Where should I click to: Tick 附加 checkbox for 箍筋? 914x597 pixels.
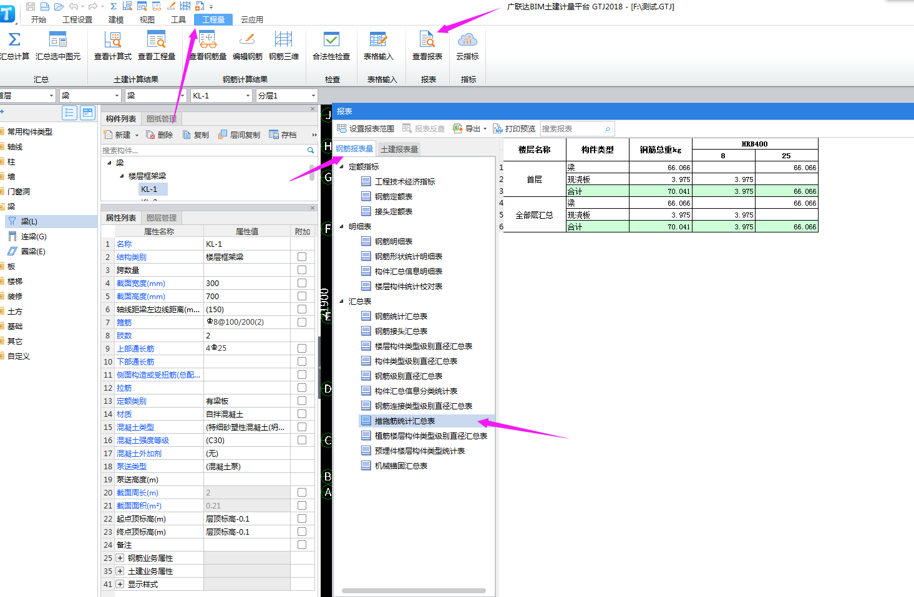coord(302,322)
